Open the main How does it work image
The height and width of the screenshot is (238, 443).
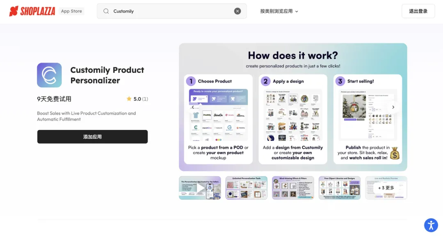(x=293, y=107)
